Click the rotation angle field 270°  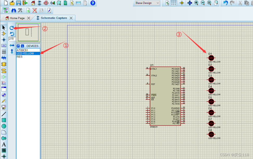pyautogui.click(x=12, y=39)
